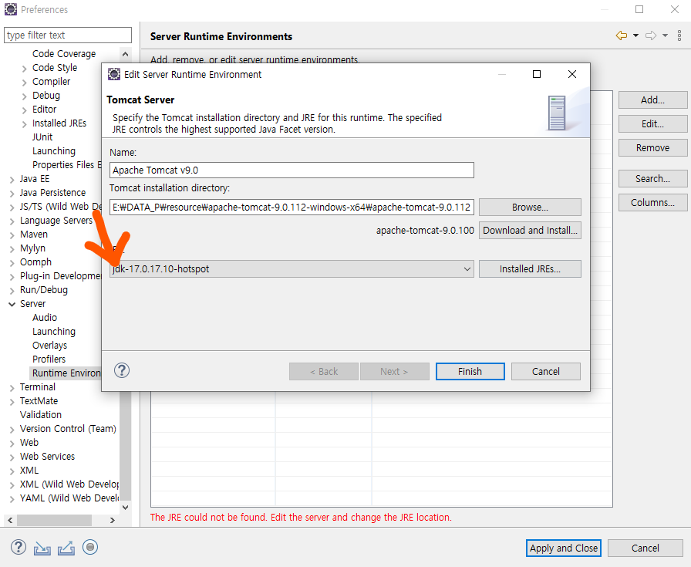
Task: Click the forward navigation arrow icon
Action: click(651, 35)
